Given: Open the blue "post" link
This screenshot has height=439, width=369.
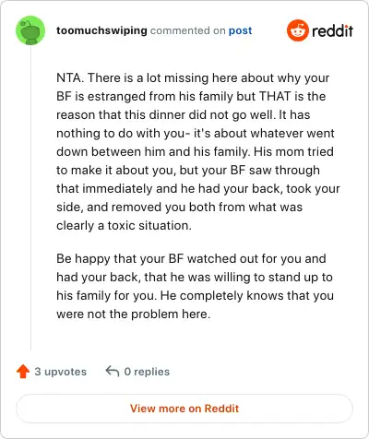Looking at the screenshot, I should [240, 30].
